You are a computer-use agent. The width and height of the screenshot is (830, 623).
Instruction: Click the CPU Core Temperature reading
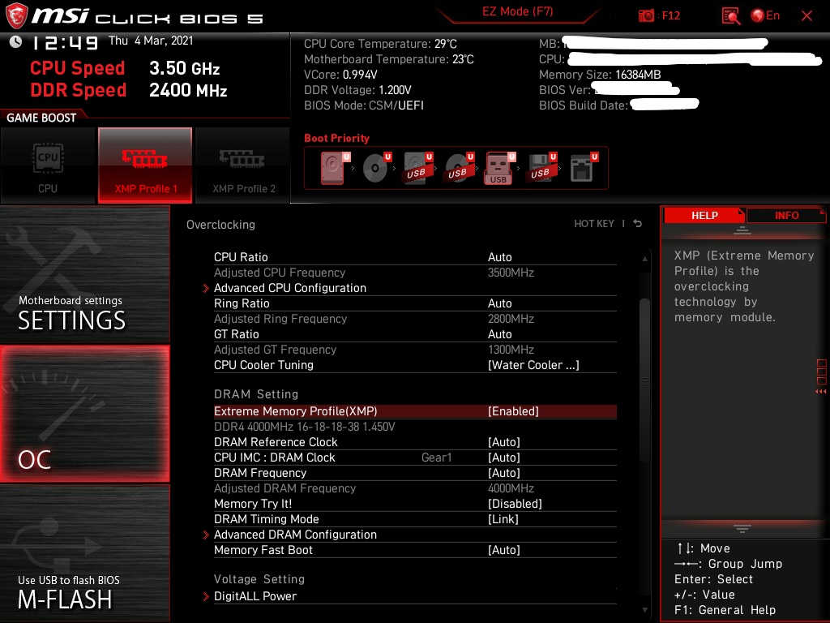click(x=380, y=44)
